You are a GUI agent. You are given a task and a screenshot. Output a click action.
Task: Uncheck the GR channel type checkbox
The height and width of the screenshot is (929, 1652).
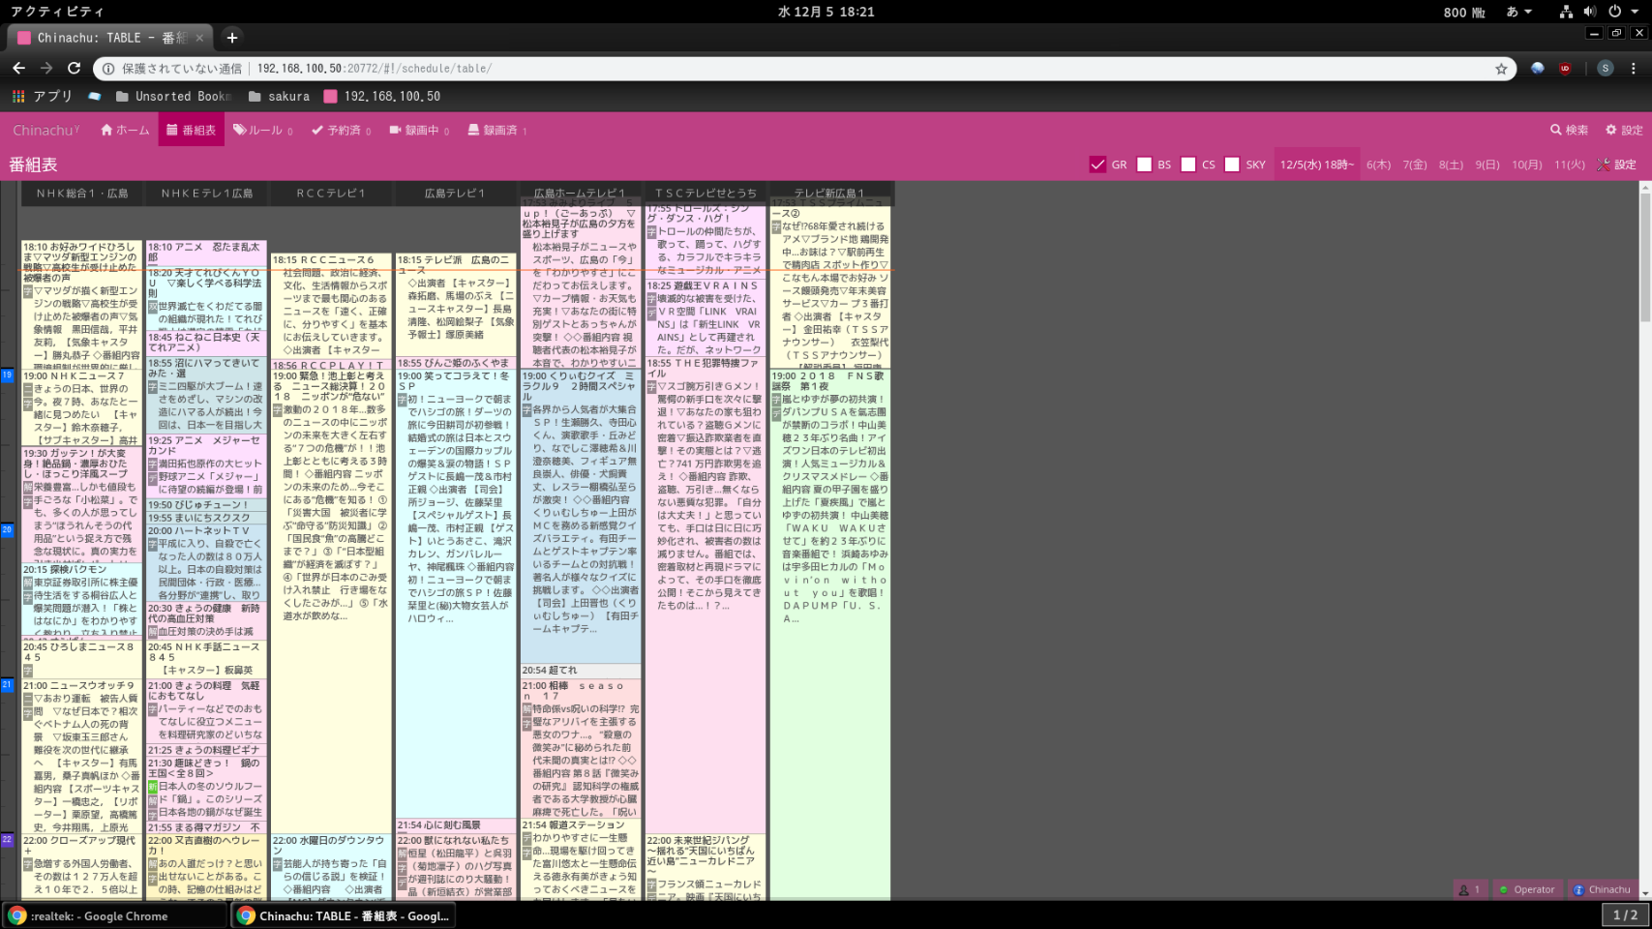click(x=1097, y=165)
